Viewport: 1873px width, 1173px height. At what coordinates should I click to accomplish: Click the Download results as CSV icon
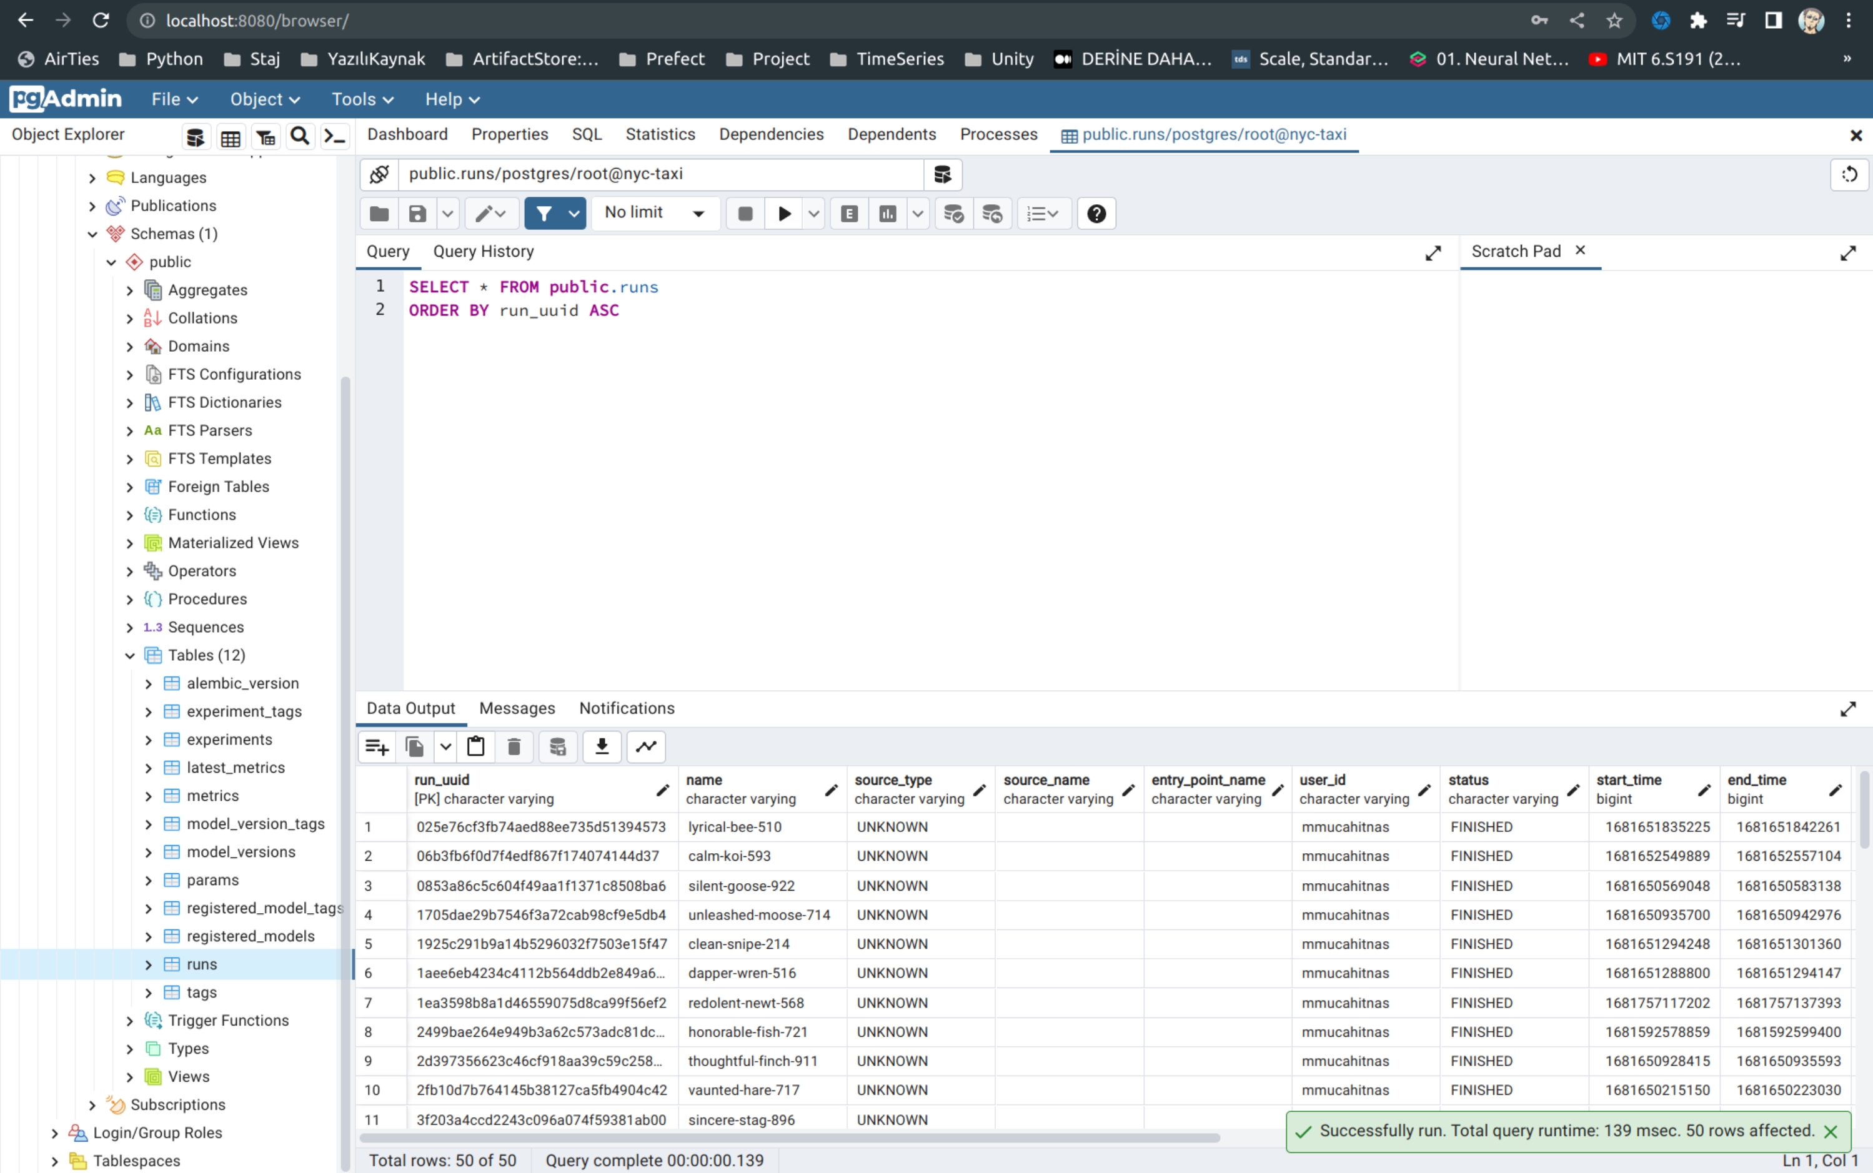(601, 746)
